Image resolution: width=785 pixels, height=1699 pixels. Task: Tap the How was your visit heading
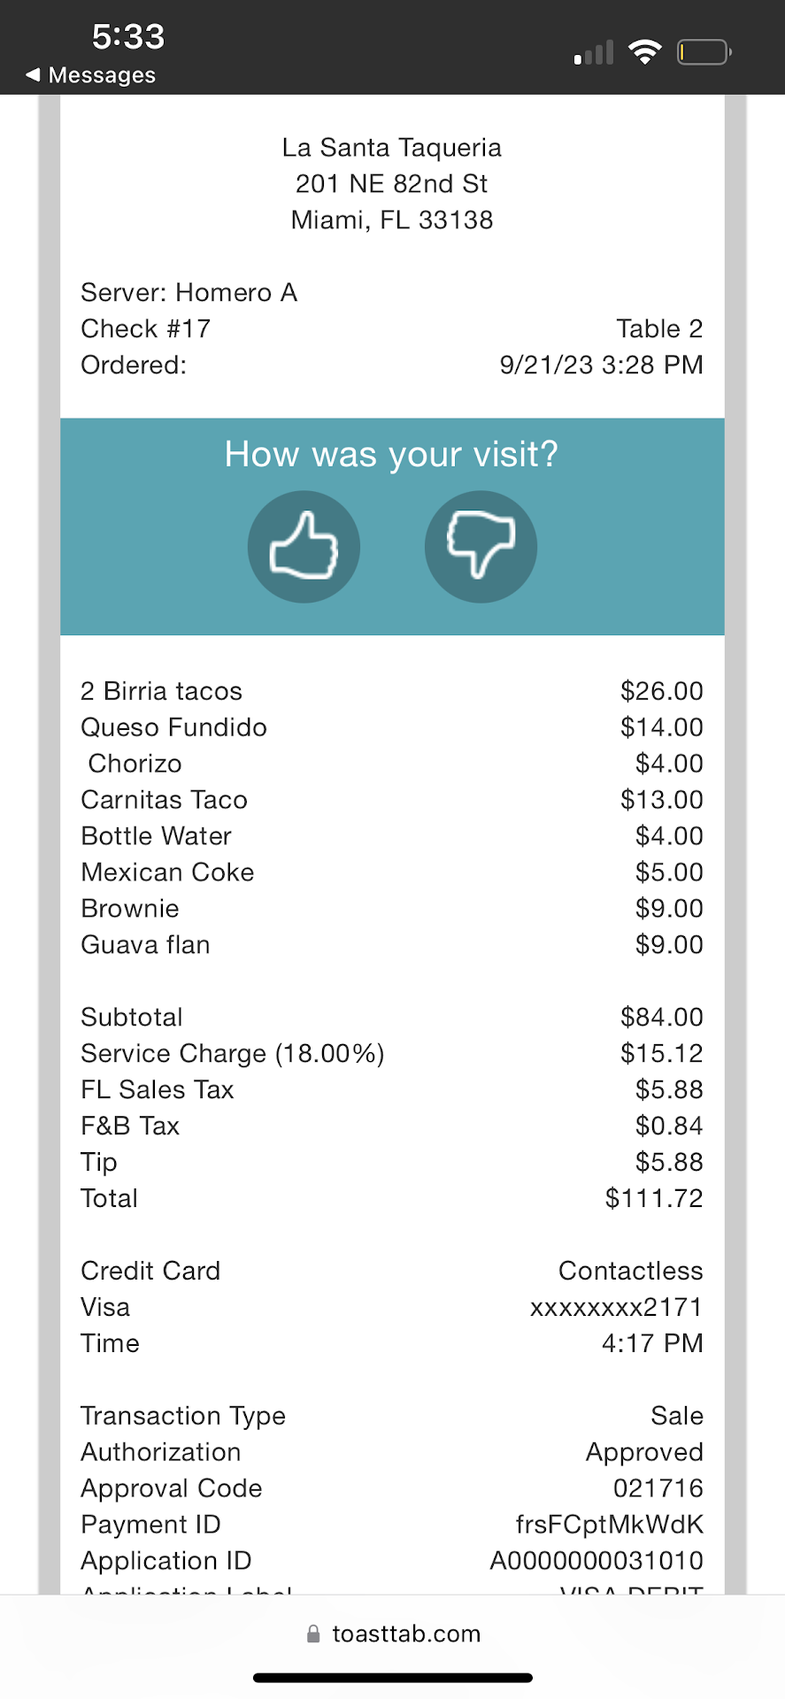coord(392,454)
